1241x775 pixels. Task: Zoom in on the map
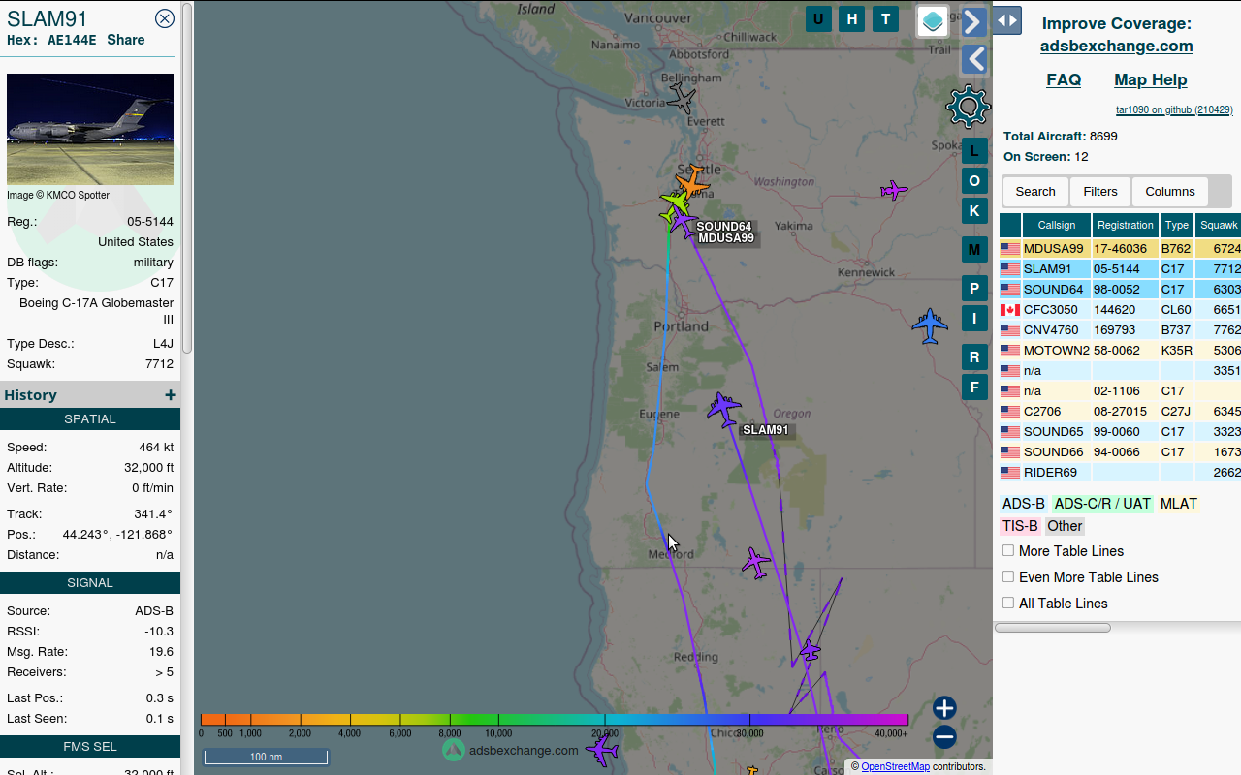944,707
